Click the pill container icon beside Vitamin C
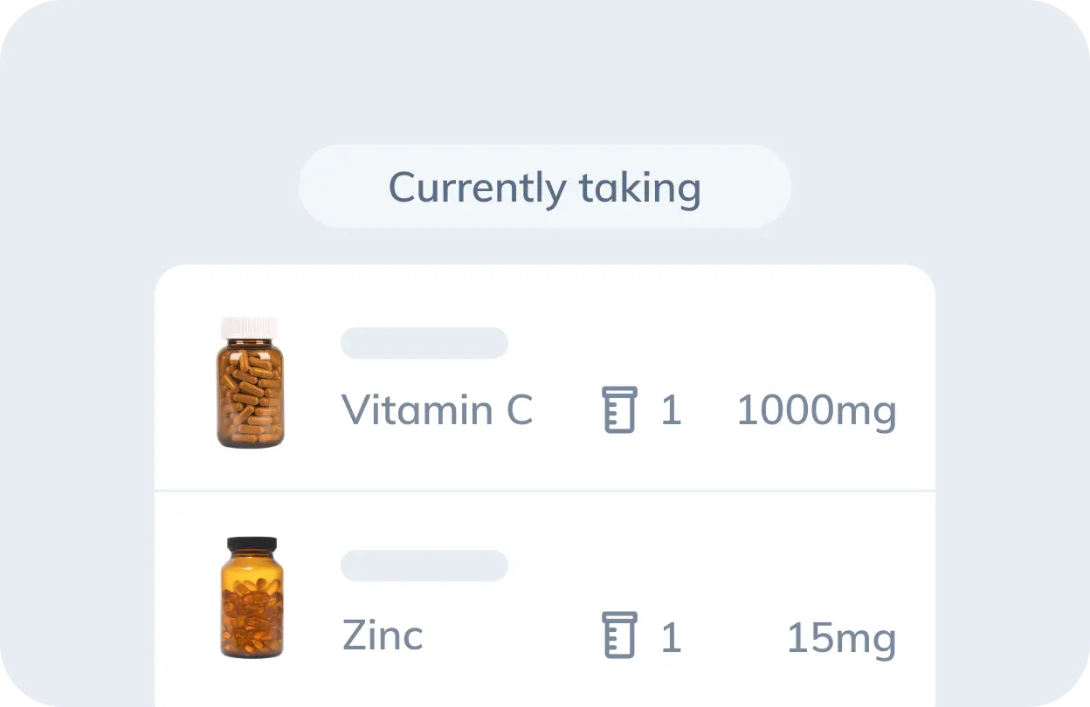The height and width of the screenshot is (707, 1090). [x=619, y=409]
